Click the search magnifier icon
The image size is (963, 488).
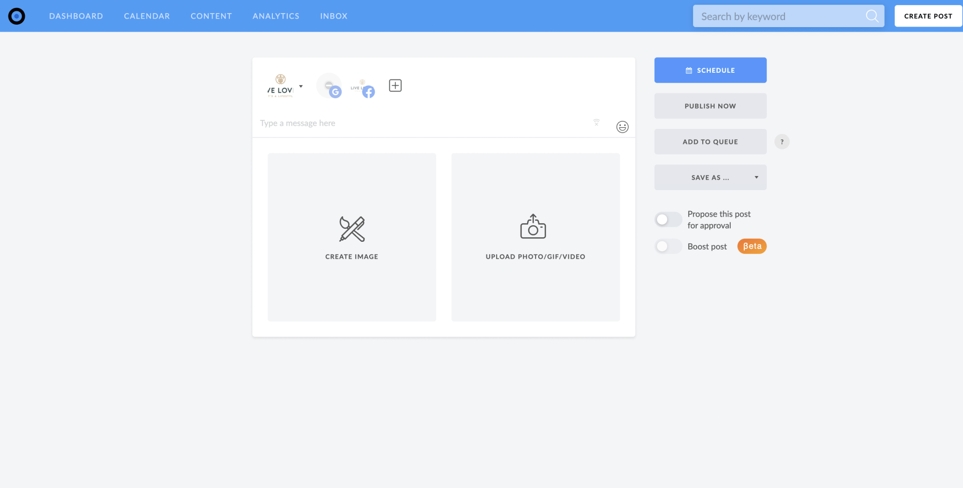872,16
